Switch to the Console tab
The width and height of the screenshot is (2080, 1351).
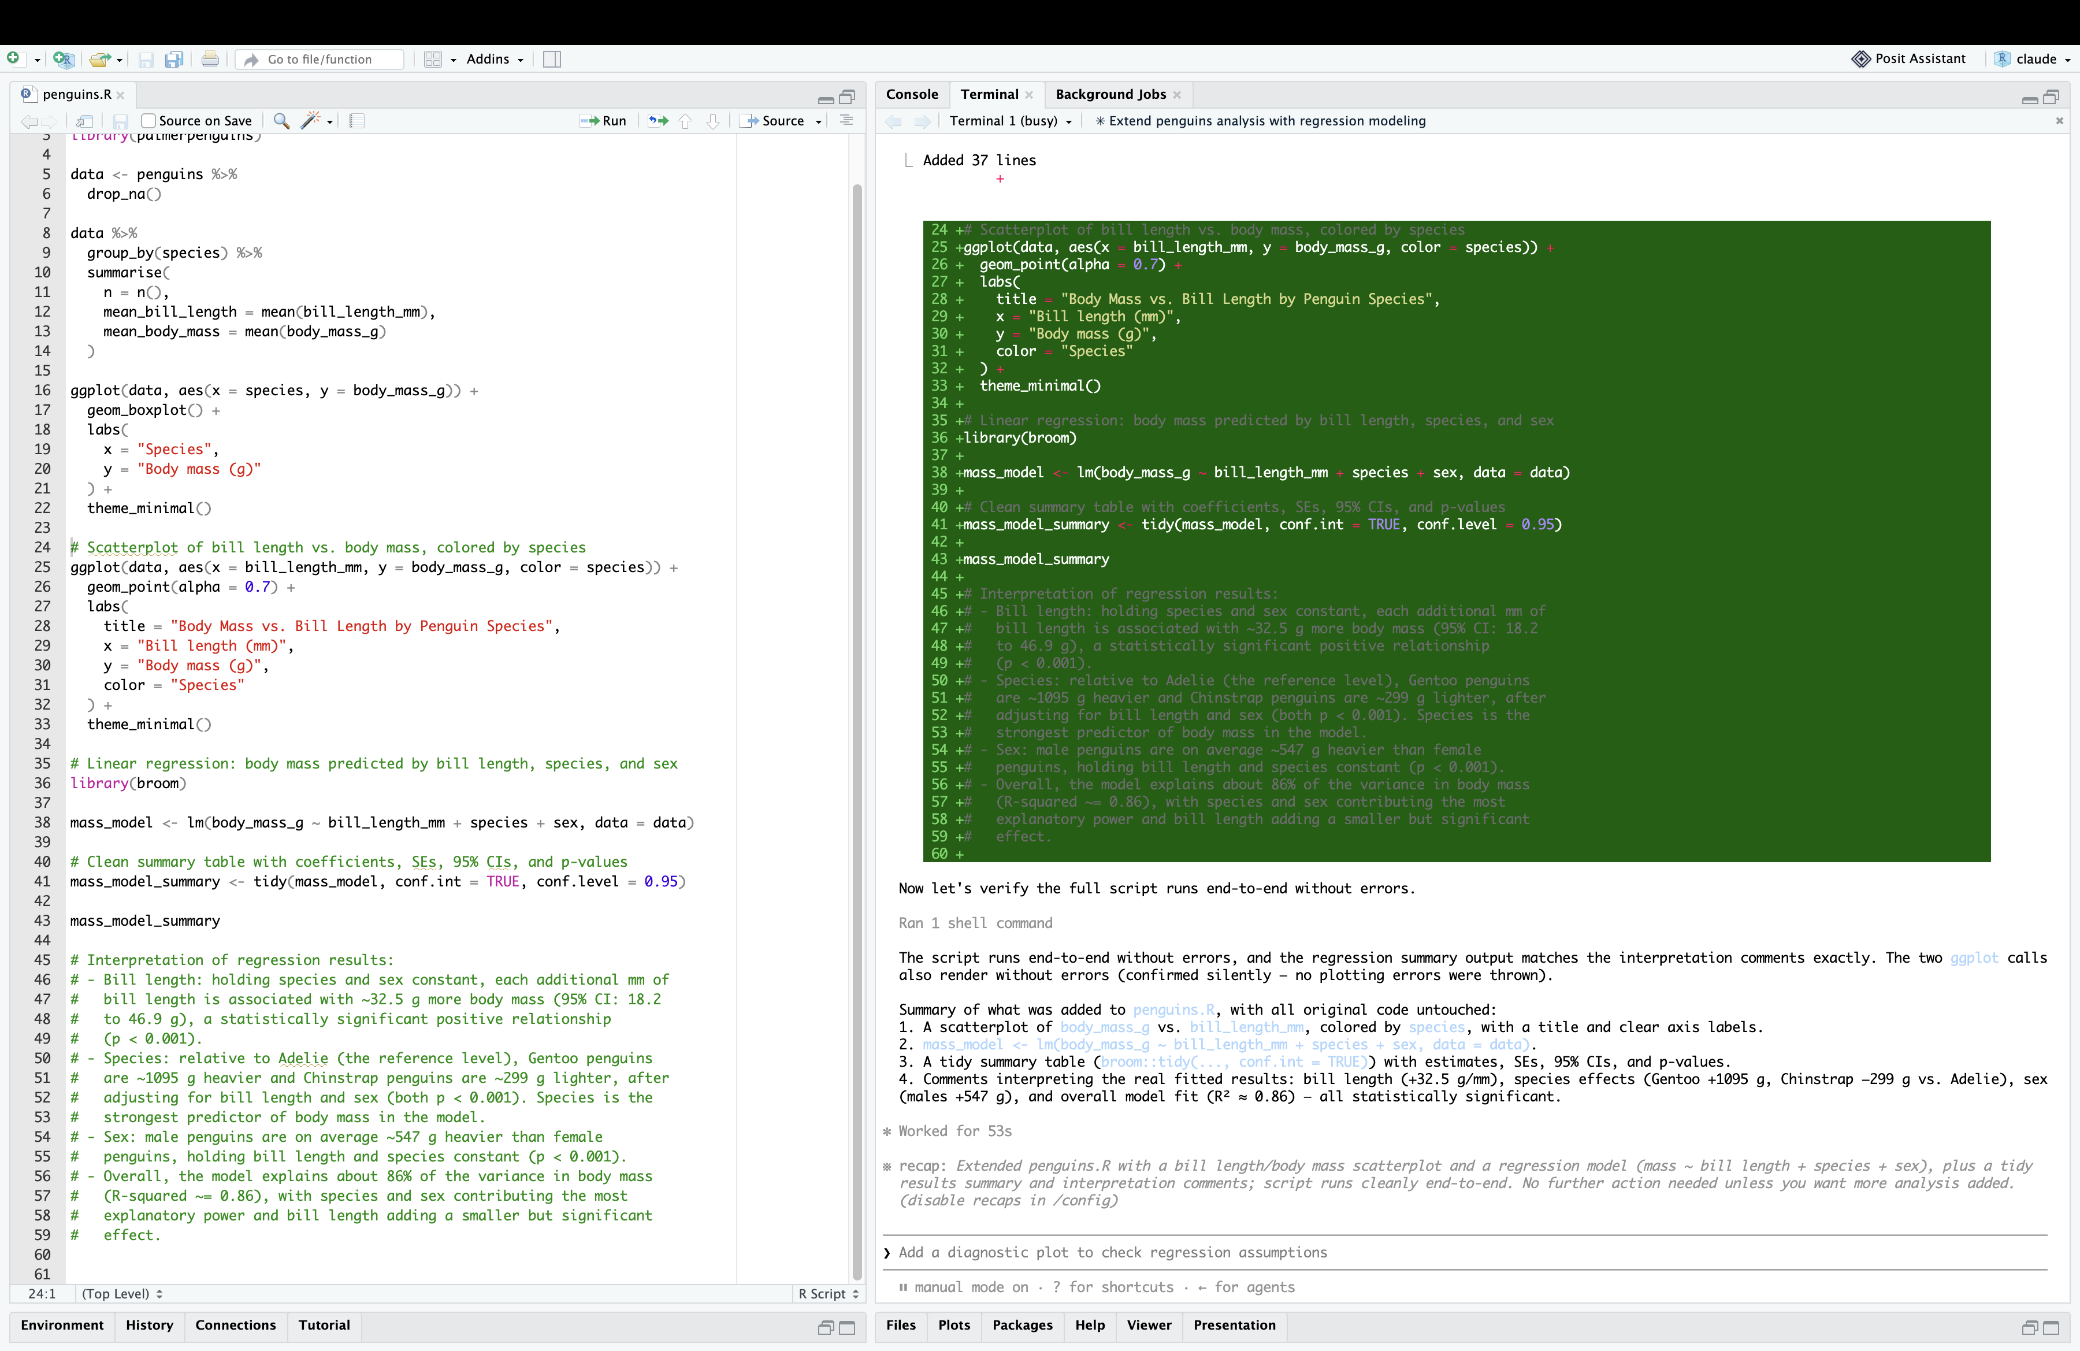coord(912,94)
